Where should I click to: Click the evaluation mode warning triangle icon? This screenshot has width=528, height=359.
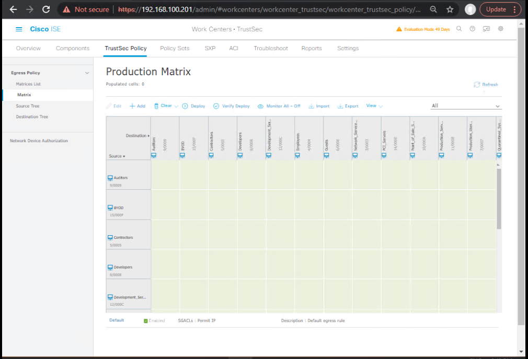click(399, 29)
